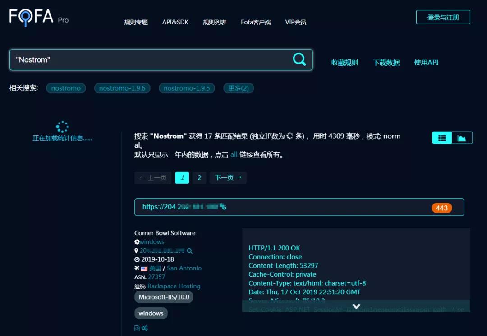Click the FOFA Pro logo
Screen dimensions: 487x336
tap(39, 17)
